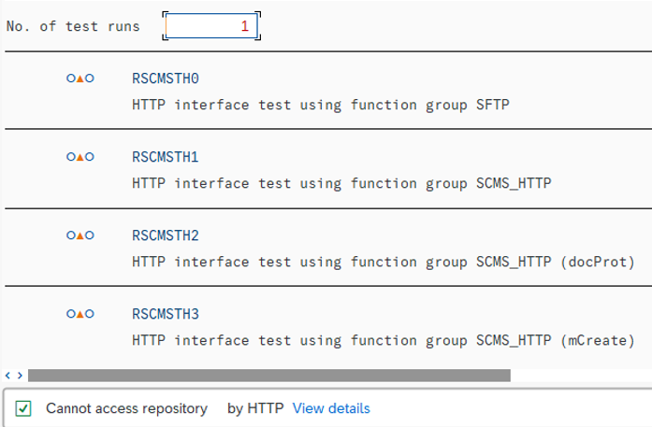
Task: Select the SCMS_HTTP (mCreate) description line
Action: click(384, 340)
